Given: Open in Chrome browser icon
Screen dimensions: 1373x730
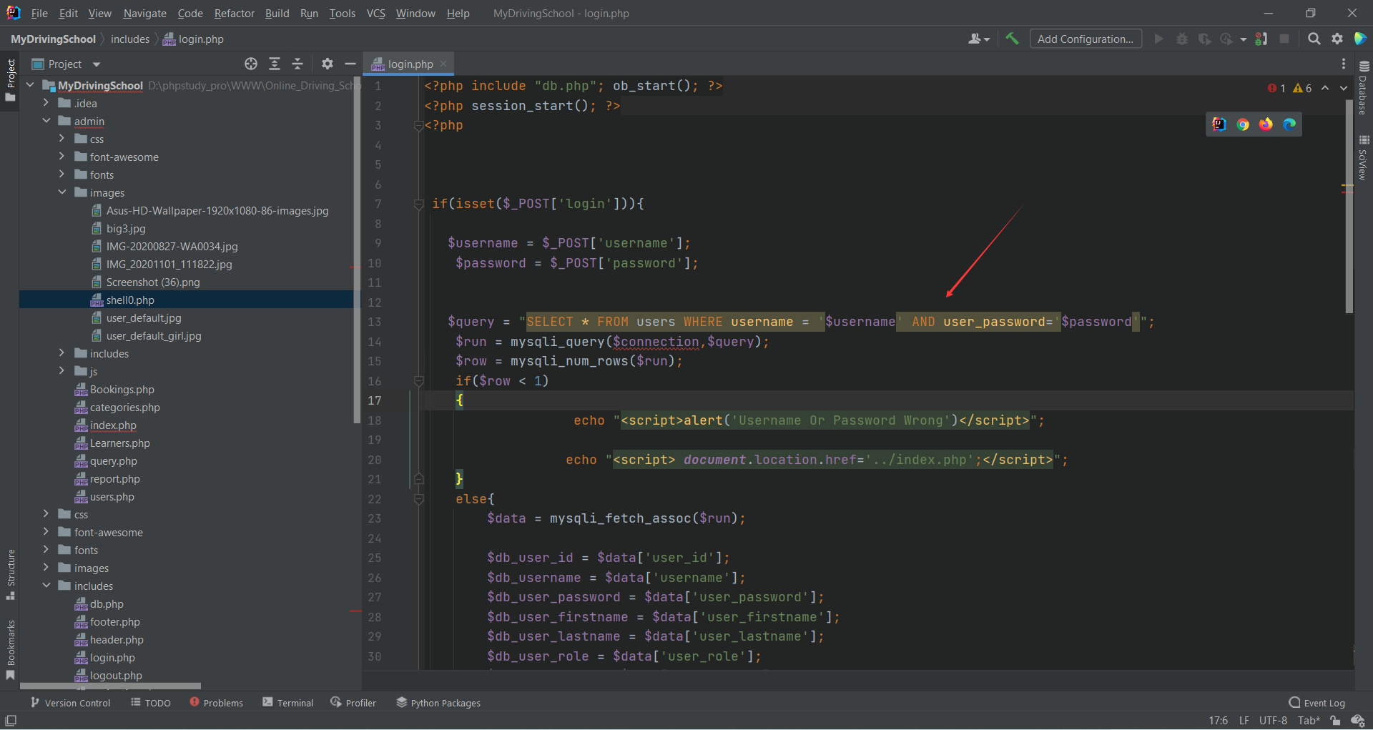Looking at the screenshot, I should click(1243, 124).
